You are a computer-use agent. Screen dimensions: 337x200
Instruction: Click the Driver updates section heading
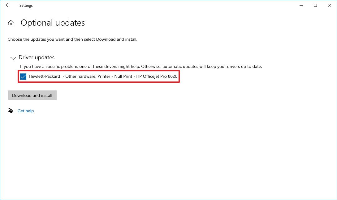coord(37,57)
